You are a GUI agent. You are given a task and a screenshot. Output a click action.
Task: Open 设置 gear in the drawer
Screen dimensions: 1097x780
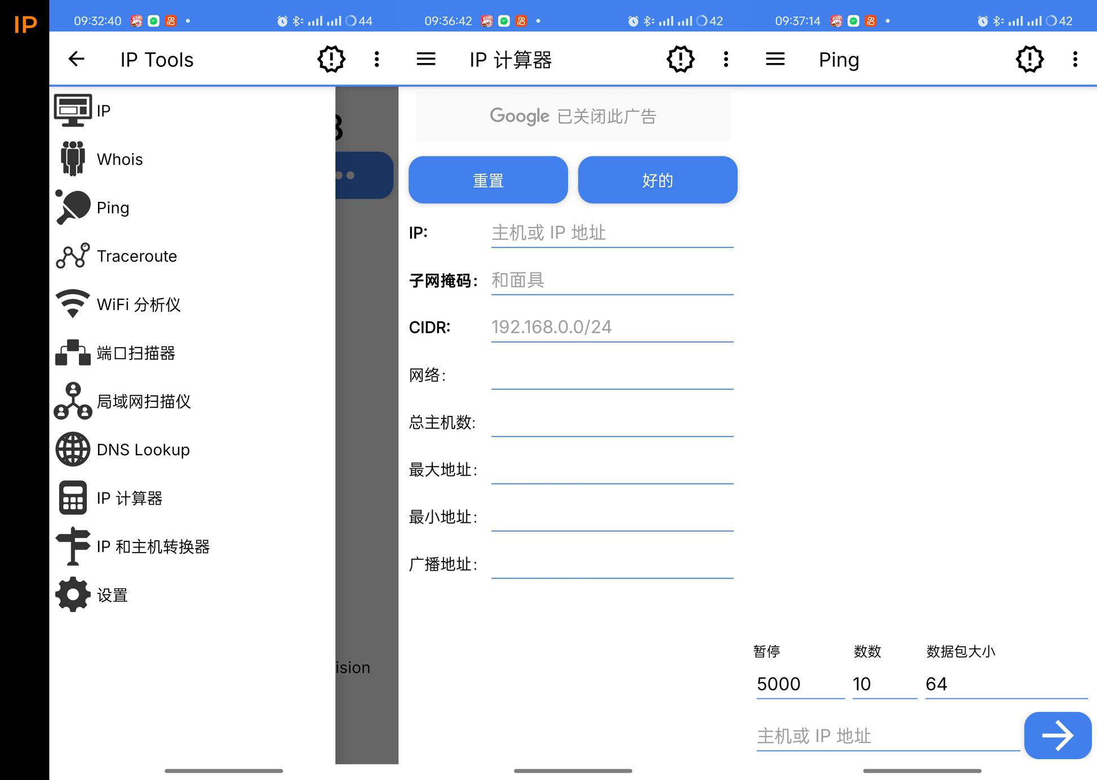click(73, 594)
